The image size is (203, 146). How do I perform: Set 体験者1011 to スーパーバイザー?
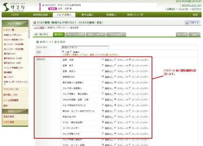[x=130, y=77]
